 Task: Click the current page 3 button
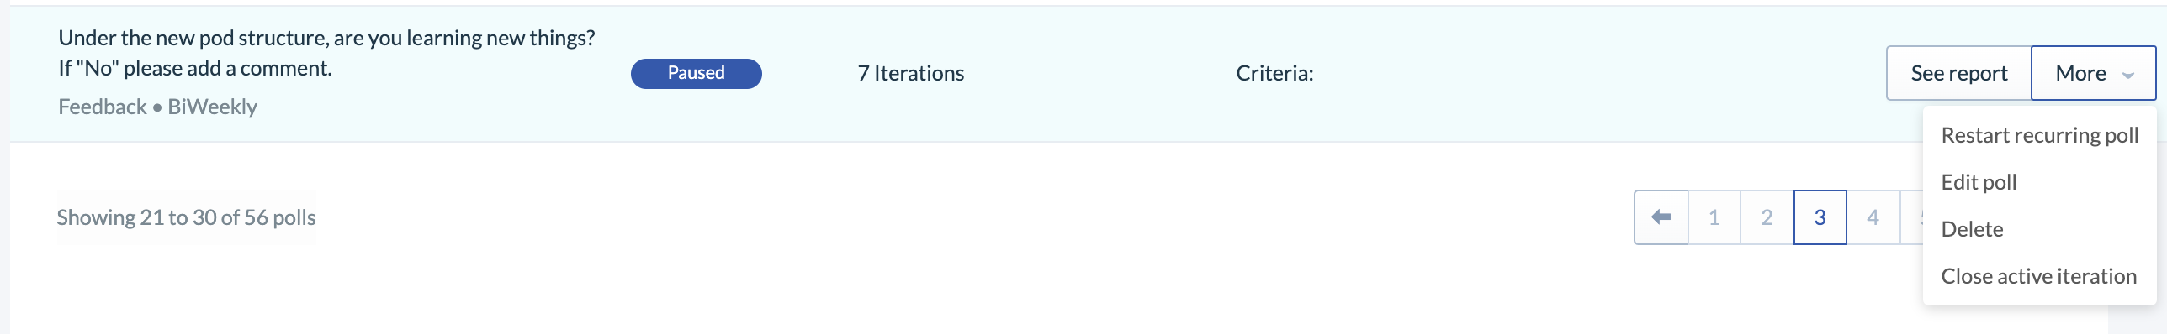point(1820,217)
